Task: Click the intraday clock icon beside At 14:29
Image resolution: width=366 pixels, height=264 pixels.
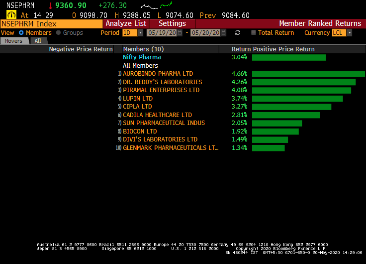Action: coord(11,15)
